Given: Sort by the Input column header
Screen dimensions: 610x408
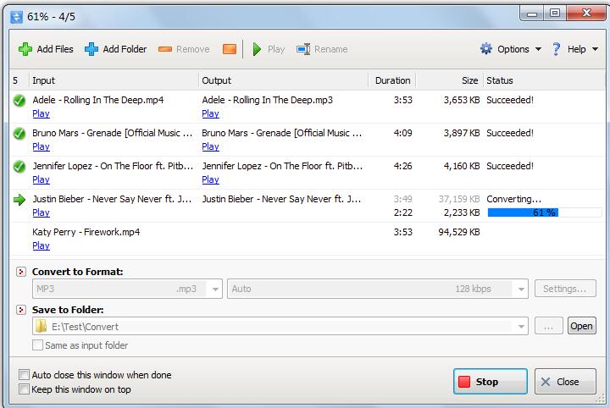Looking at the screenshot, I should click(114, 80).
